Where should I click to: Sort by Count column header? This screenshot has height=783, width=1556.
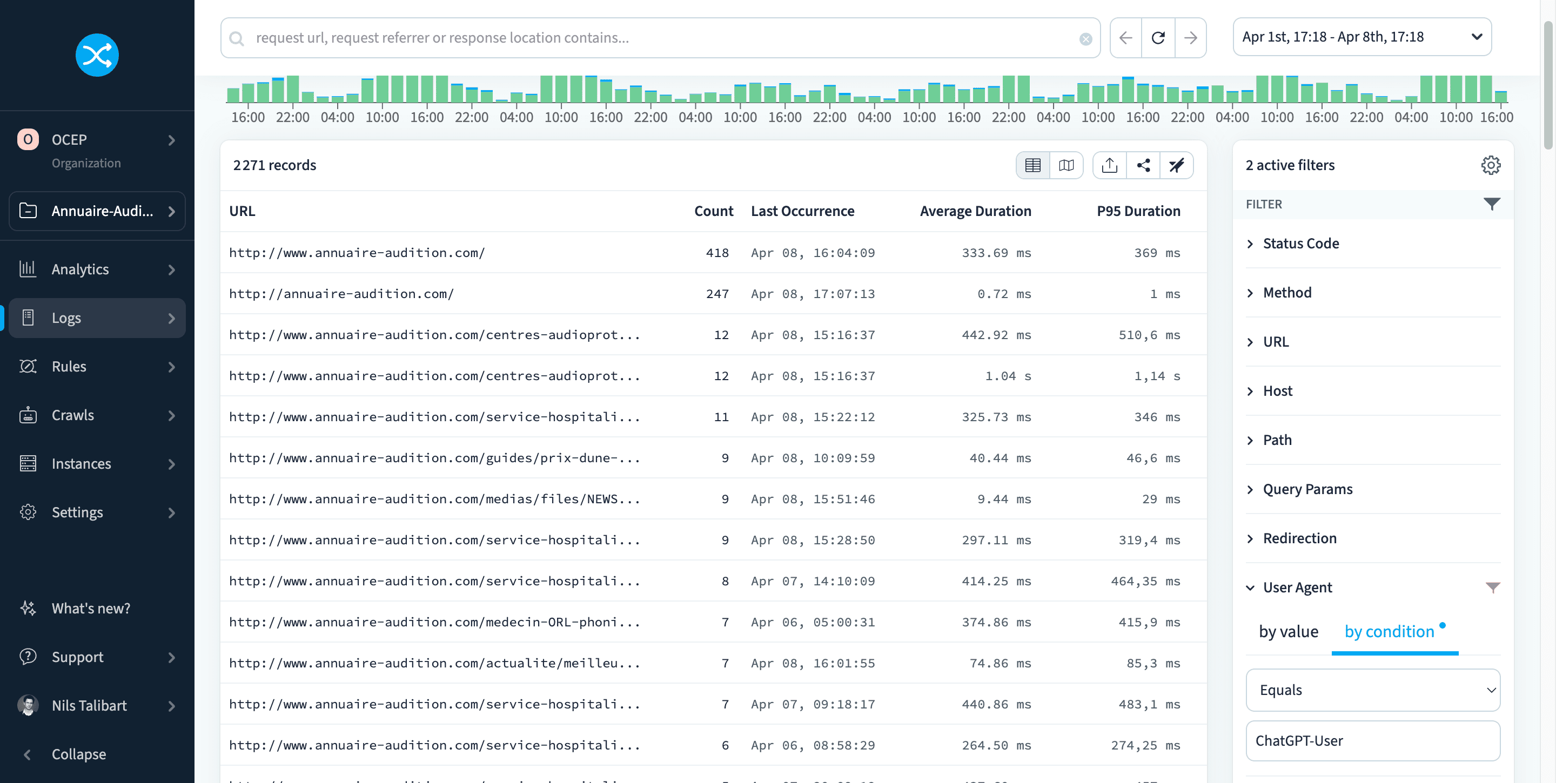pyautogui.click(x=713, y=211)
